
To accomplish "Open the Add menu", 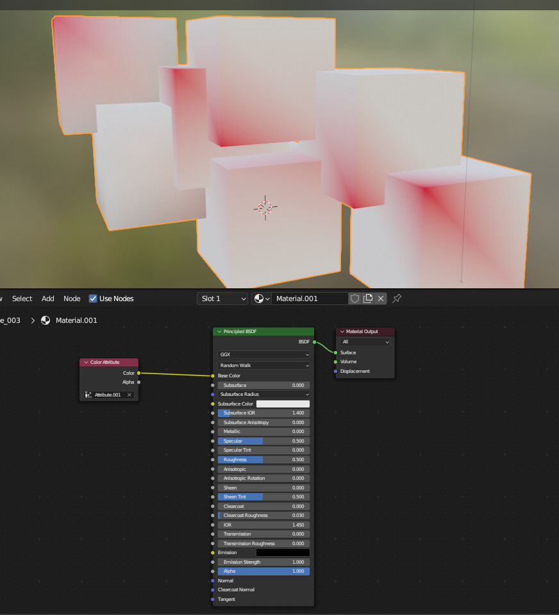I will tap(47, 298).
